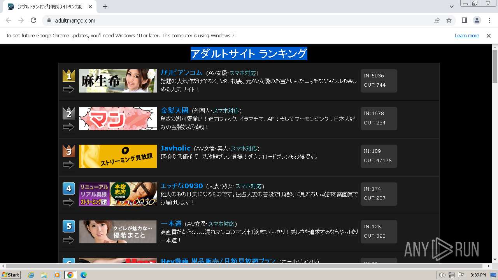Expand the tab search chevron

coord(451,7)
